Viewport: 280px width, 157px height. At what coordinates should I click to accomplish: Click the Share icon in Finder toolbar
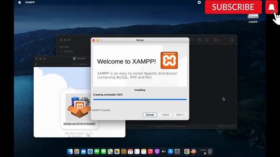[x=199, y=40]
